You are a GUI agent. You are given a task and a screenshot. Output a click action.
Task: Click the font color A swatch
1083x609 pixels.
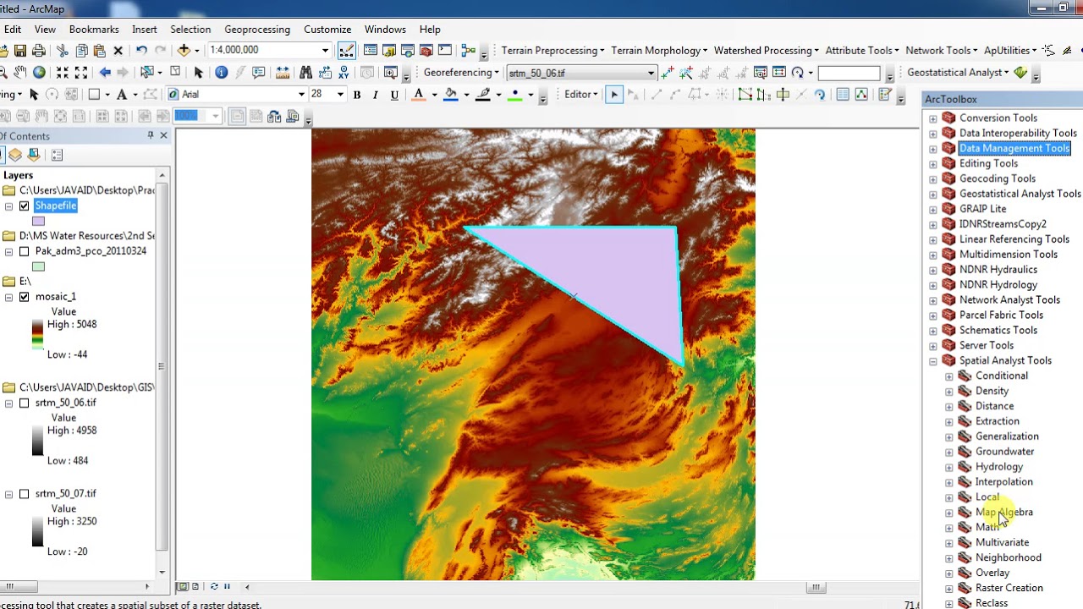point(418,95)
